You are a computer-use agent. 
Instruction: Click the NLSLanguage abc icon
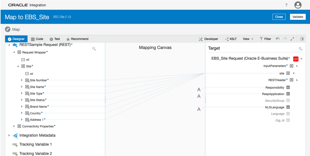click(x=288, y=107)
